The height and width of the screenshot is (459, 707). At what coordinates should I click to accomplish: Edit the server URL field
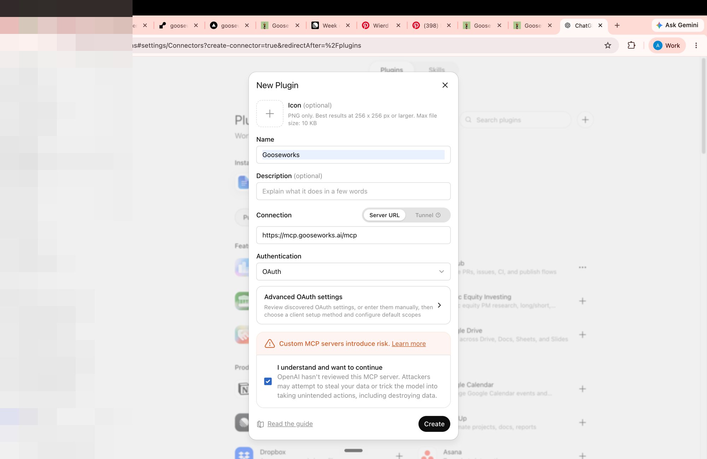(353, 235)
